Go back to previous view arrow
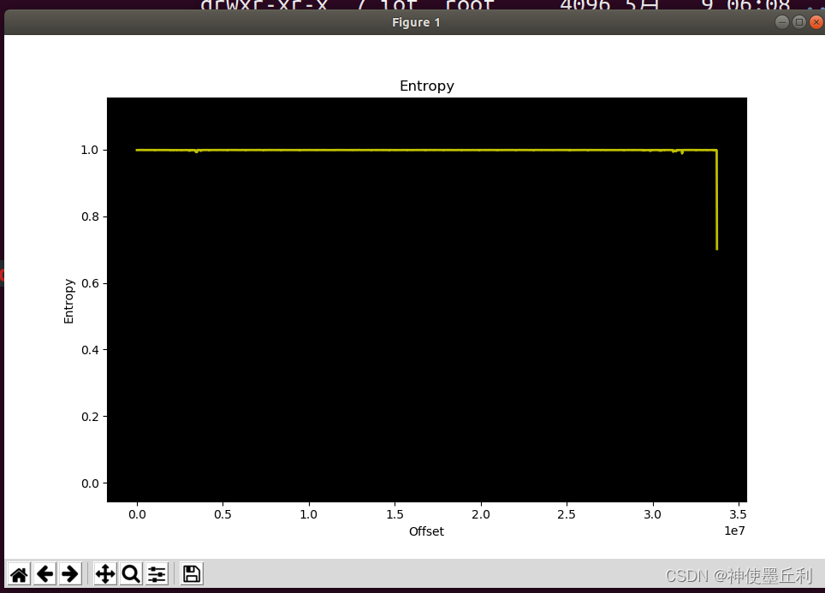 point(45,573)
